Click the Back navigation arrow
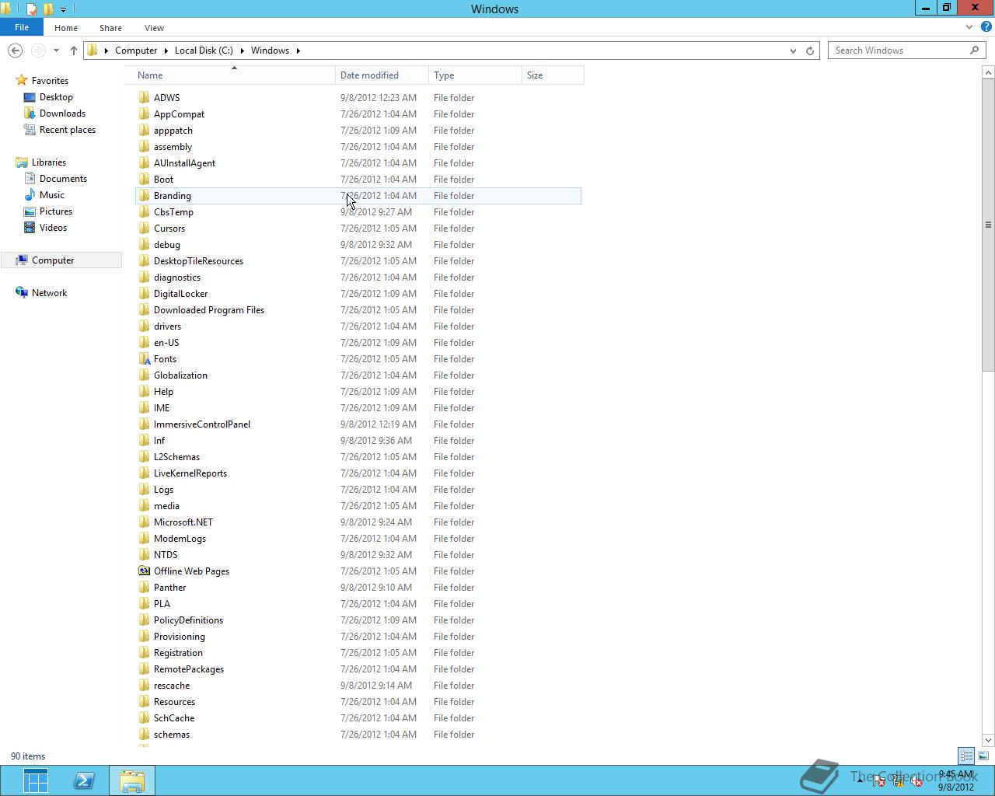Screen dimensions: 995x796 tap(16, 51)
